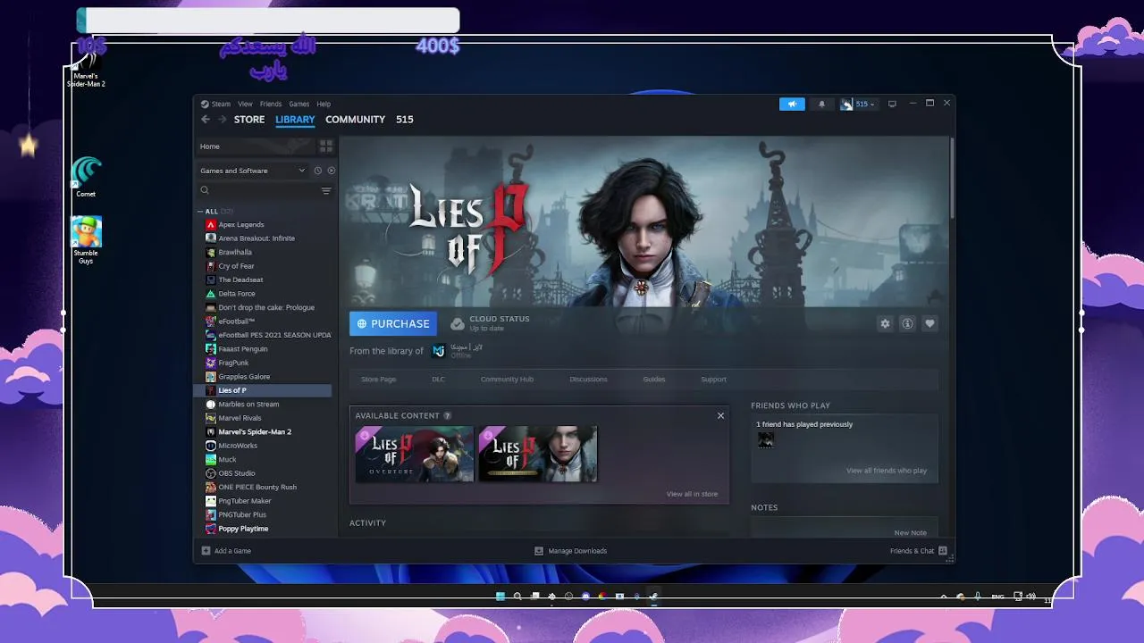The width and height of the screenshot is (1144, 643).
Task: Open the announcements megaphone button
Action: tap(792, 104)
